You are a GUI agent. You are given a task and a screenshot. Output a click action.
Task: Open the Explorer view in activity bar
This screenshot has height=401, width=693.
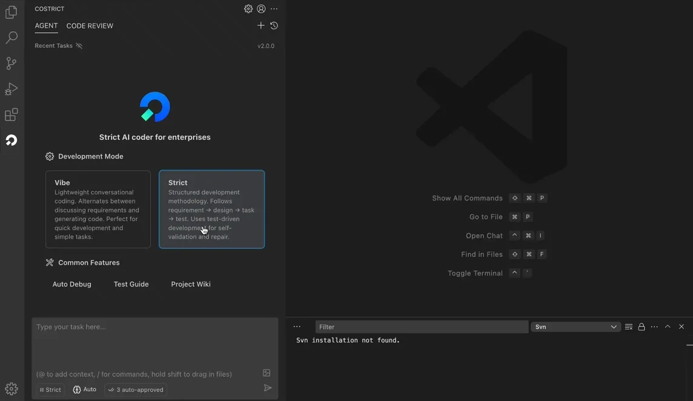coord(12,12)
